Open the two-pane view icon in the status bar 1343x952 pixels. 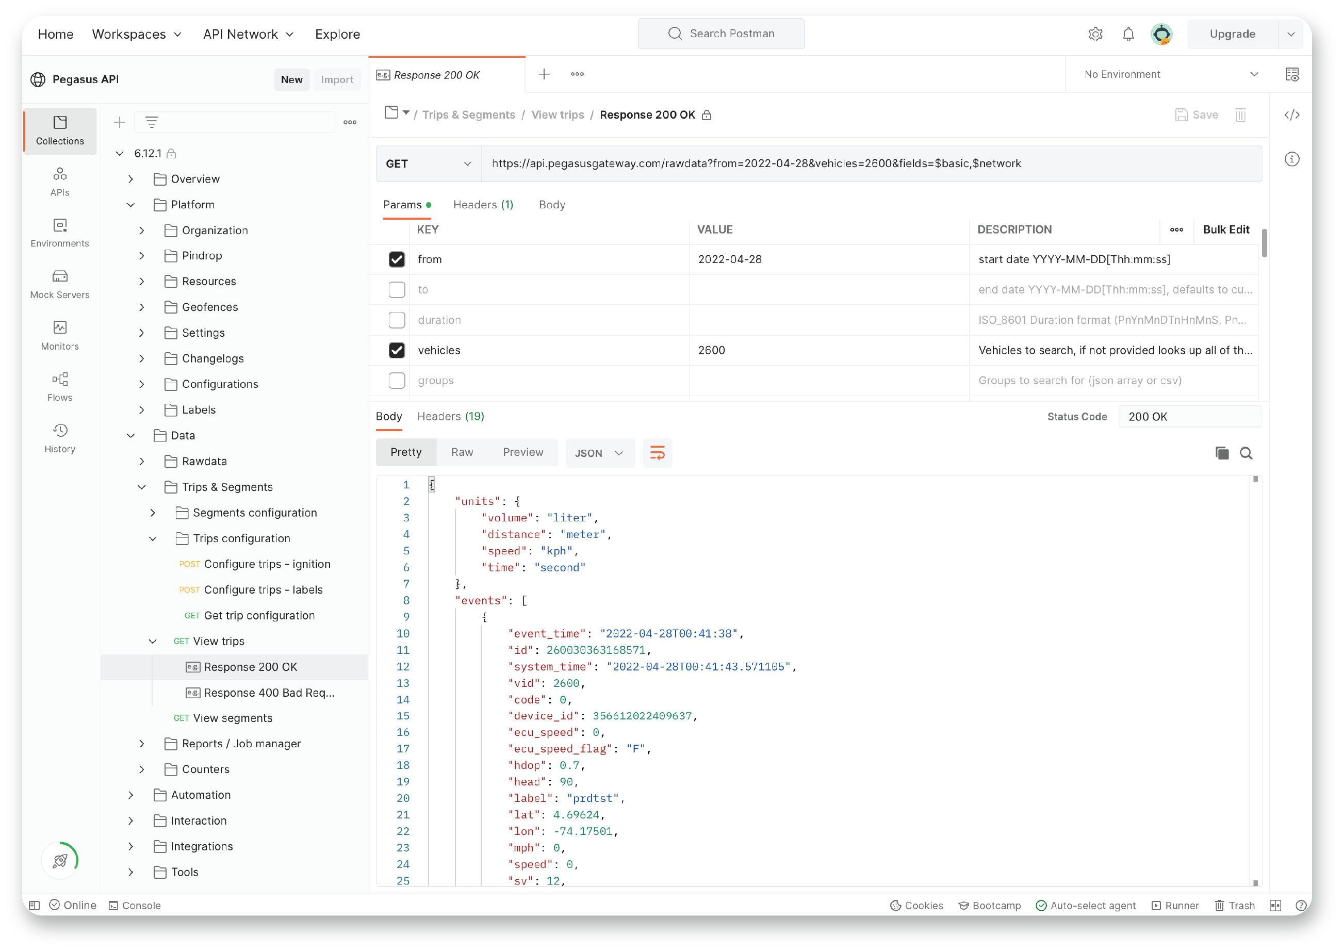[x=1275, y=906]
